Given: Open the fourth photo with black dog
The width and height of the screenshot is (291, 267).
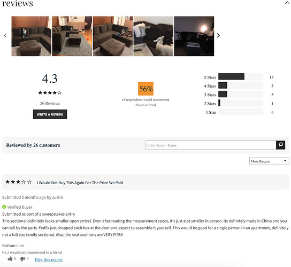Looking at the screenshot, I should [x=154, y=36].
